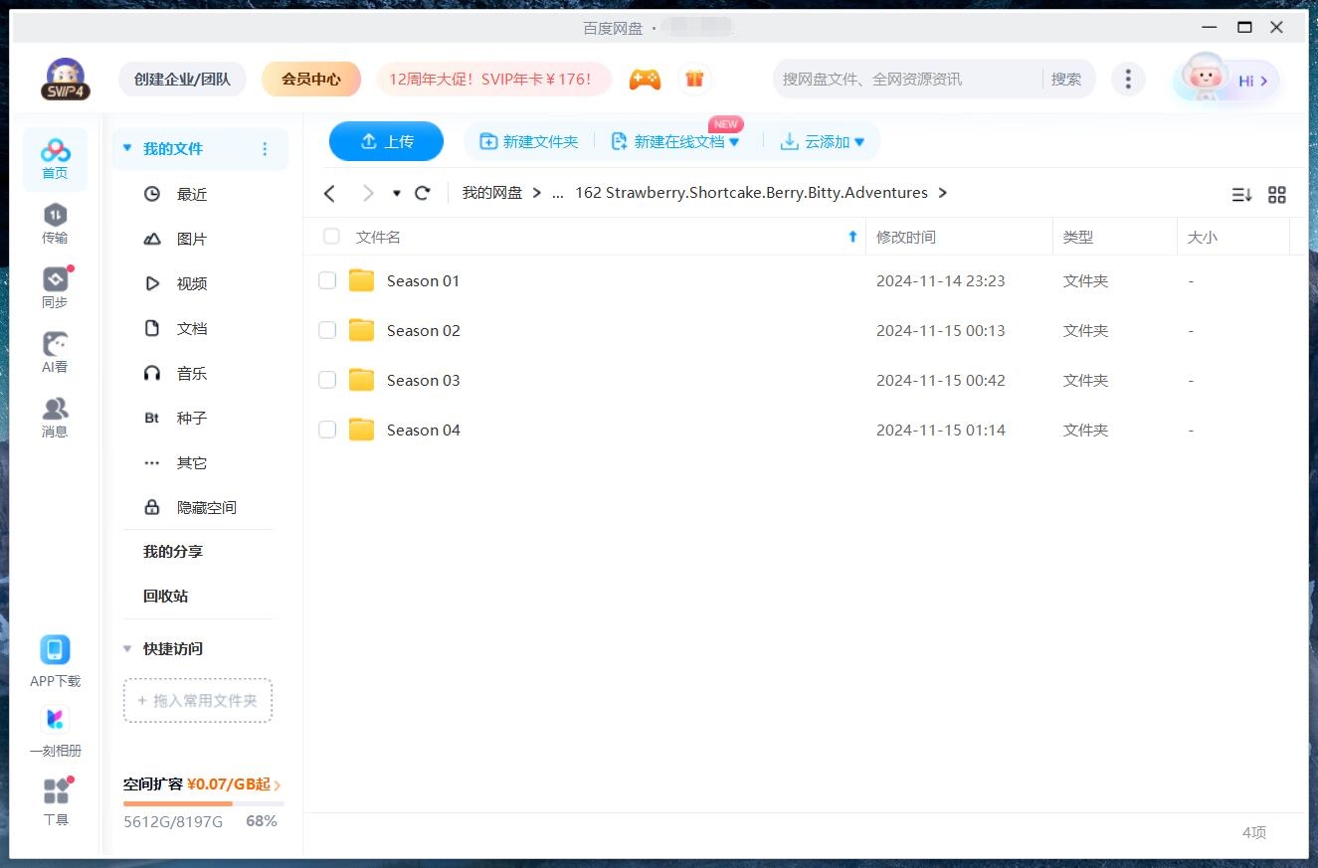
Task: Open the 传输 transfer icon in sidebar
Action: (55, 223)
